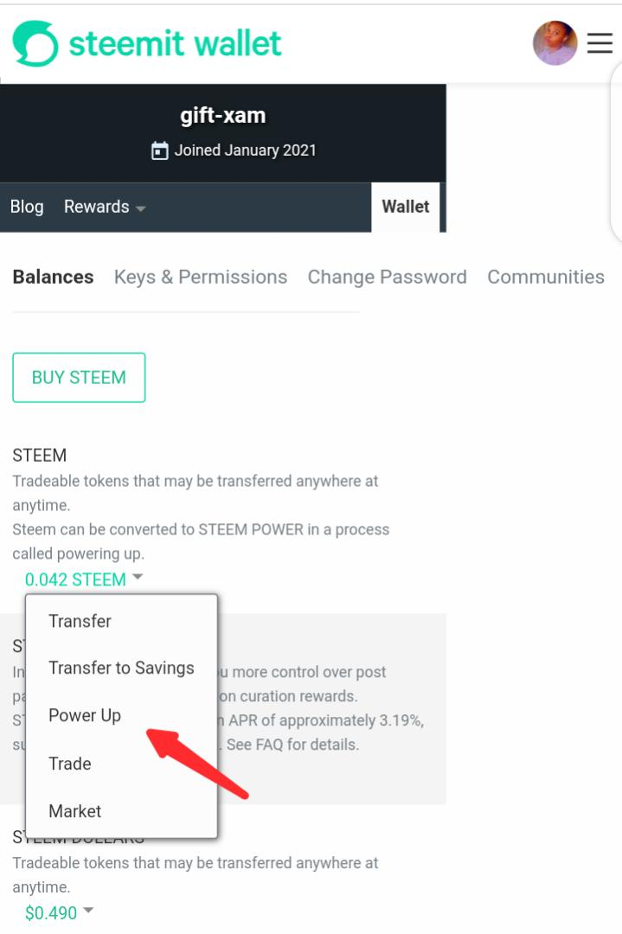Open Market from the menu
The image size is (622, 934).
tap(75, 811)
